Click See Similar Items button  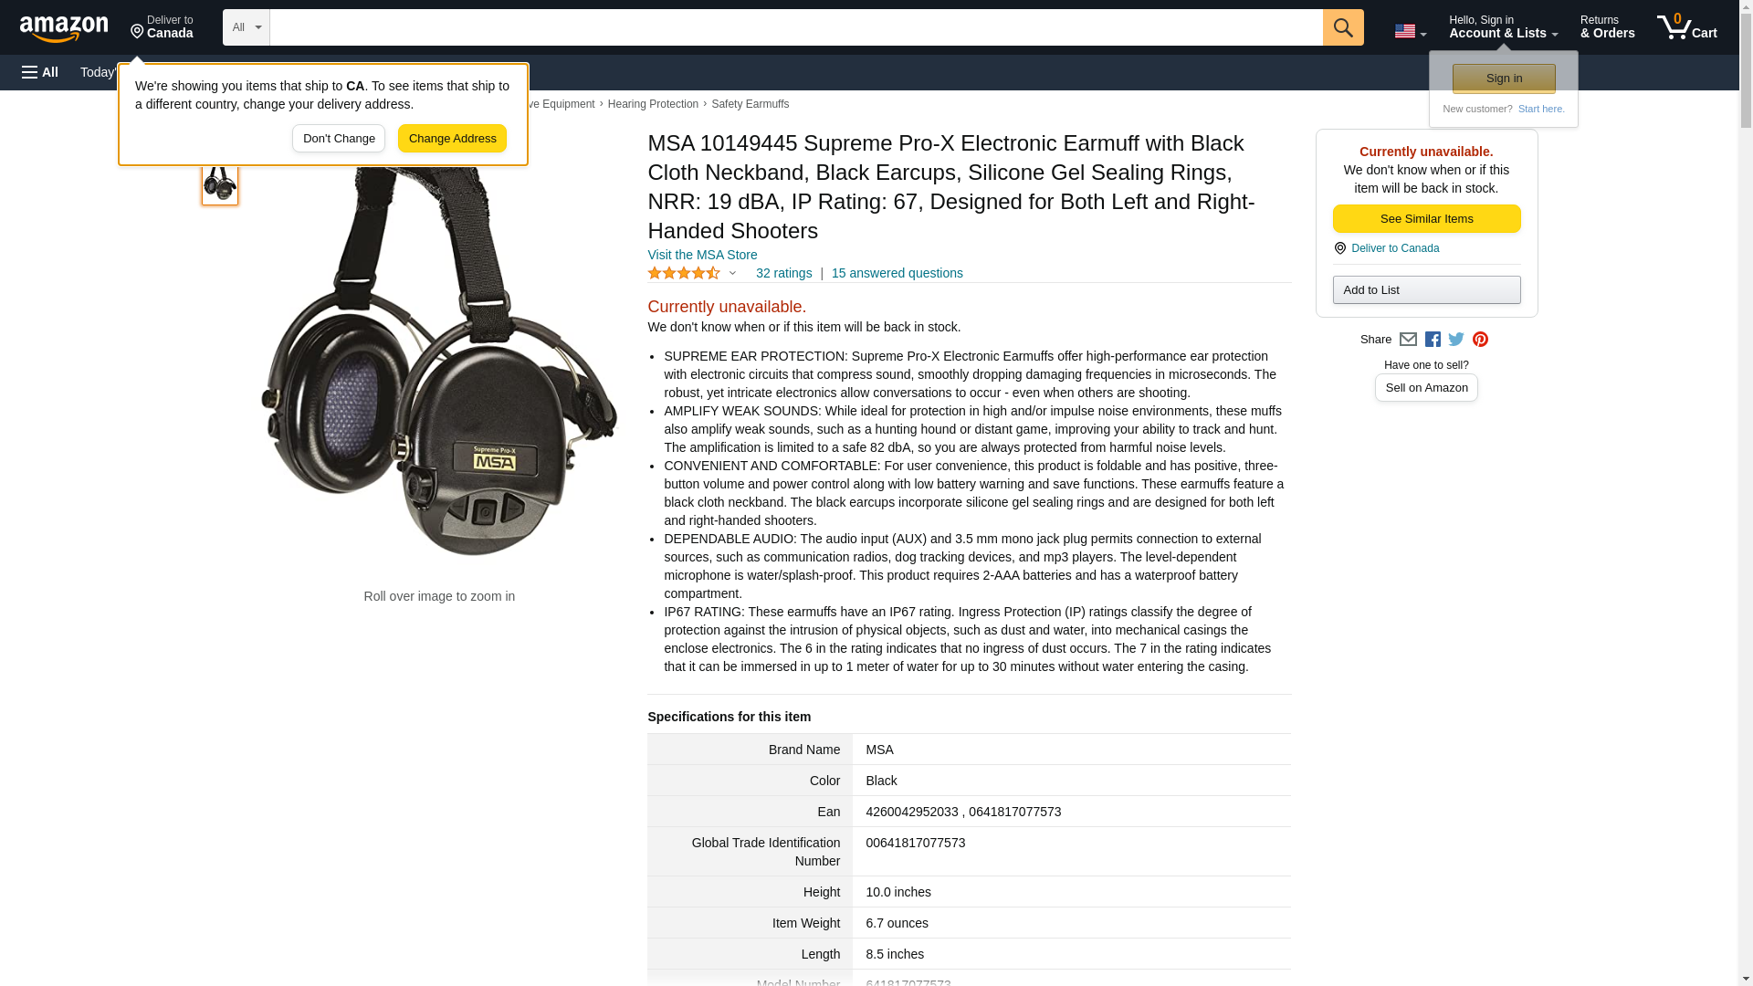point(1426,219)
